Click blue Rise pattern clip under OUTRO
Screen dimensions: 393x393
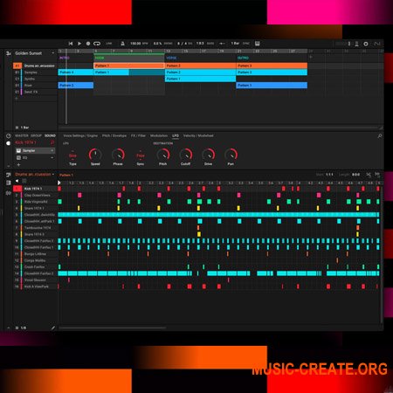tap(272, 86)
